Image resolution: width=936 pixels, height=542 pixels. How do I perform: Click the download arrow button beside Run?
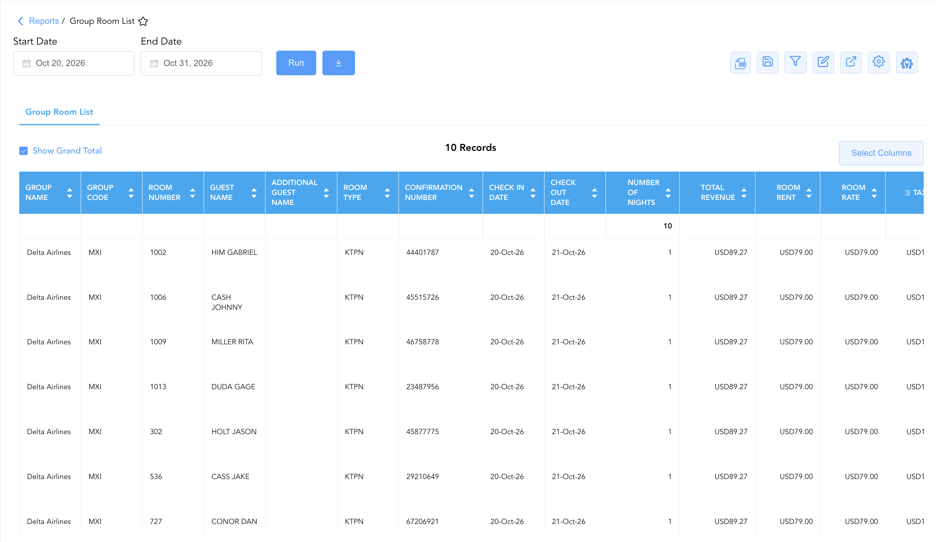pos(339,63)
